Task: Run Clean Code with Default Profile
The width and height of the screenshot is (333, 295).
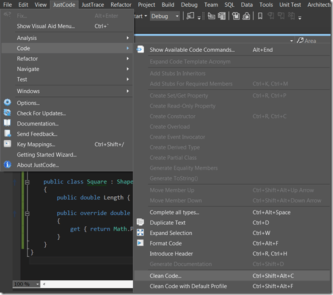Action: [x=232, y=286]
